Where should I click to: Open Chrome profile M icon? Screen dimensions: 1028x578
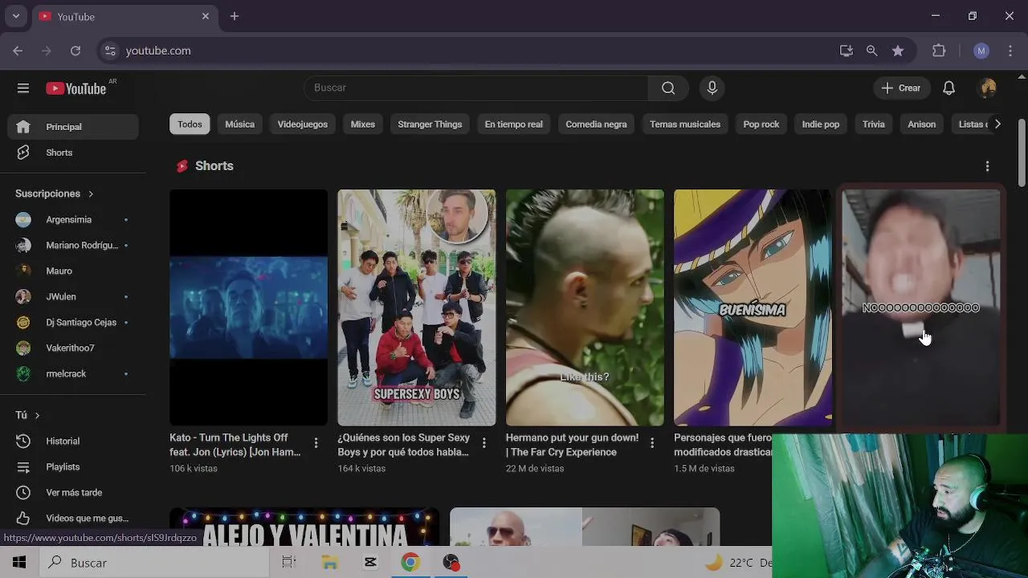click(981, 51)
